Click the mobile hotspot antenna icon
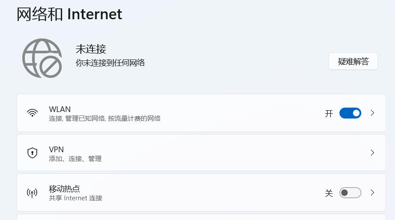This screenshot has height=220, width=395. 32,193
